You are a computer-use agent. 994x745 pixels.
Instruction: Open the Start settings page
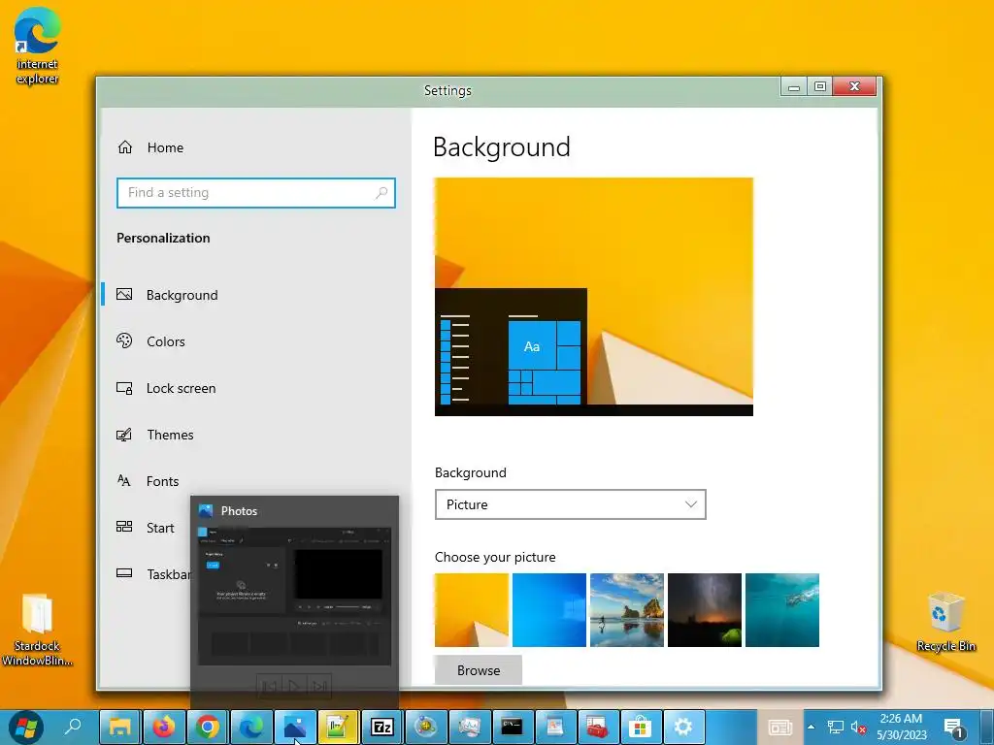point(146,528)
